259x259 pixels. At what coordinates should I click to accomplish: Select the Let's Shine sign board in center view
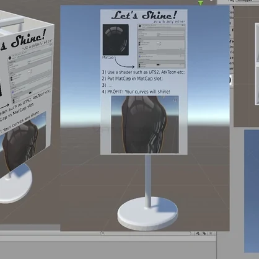point(144,82)
